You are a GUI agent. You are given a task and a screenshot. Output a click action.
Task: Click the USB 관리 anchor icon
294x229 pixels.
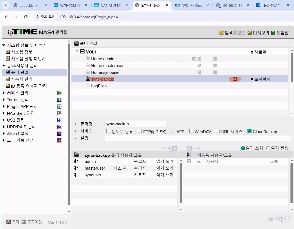pyautogui.click(x=59, y=120)
